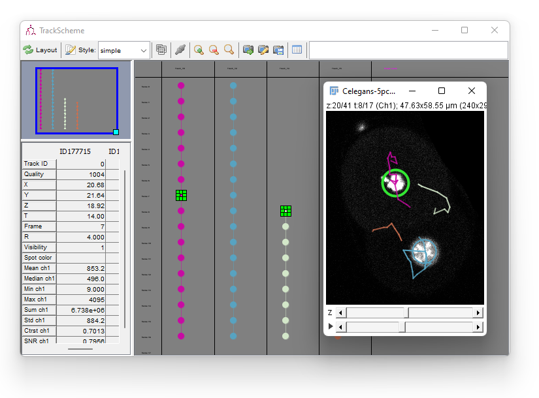Maximize the TrackScheme window
Screen dimensions: 539x398
point(465,30)
